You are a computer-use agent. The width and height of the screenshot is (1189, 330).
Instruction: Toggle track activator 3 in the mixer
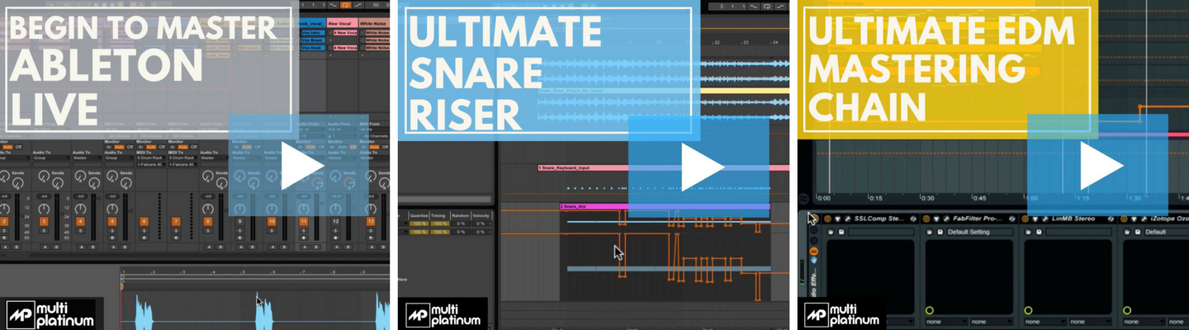(44, 222)
